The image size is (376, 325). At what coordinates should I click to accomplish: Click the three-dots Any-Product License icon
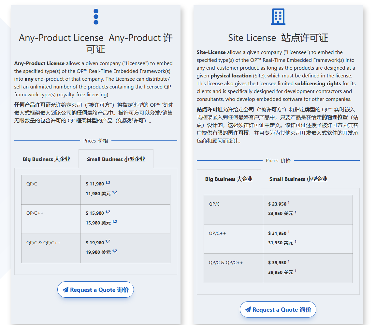tap(96, 17)
